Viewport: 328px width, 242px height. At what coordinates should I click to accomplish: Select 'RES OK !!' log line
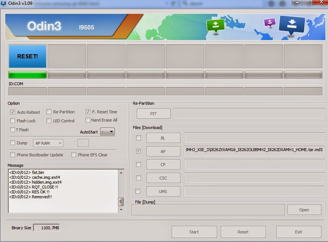[29, 192]
